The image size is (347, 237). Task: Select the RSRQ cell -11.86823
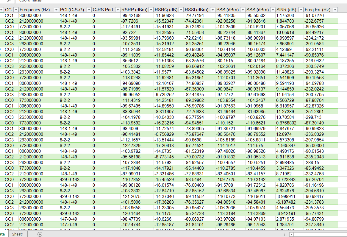[169, 15]
